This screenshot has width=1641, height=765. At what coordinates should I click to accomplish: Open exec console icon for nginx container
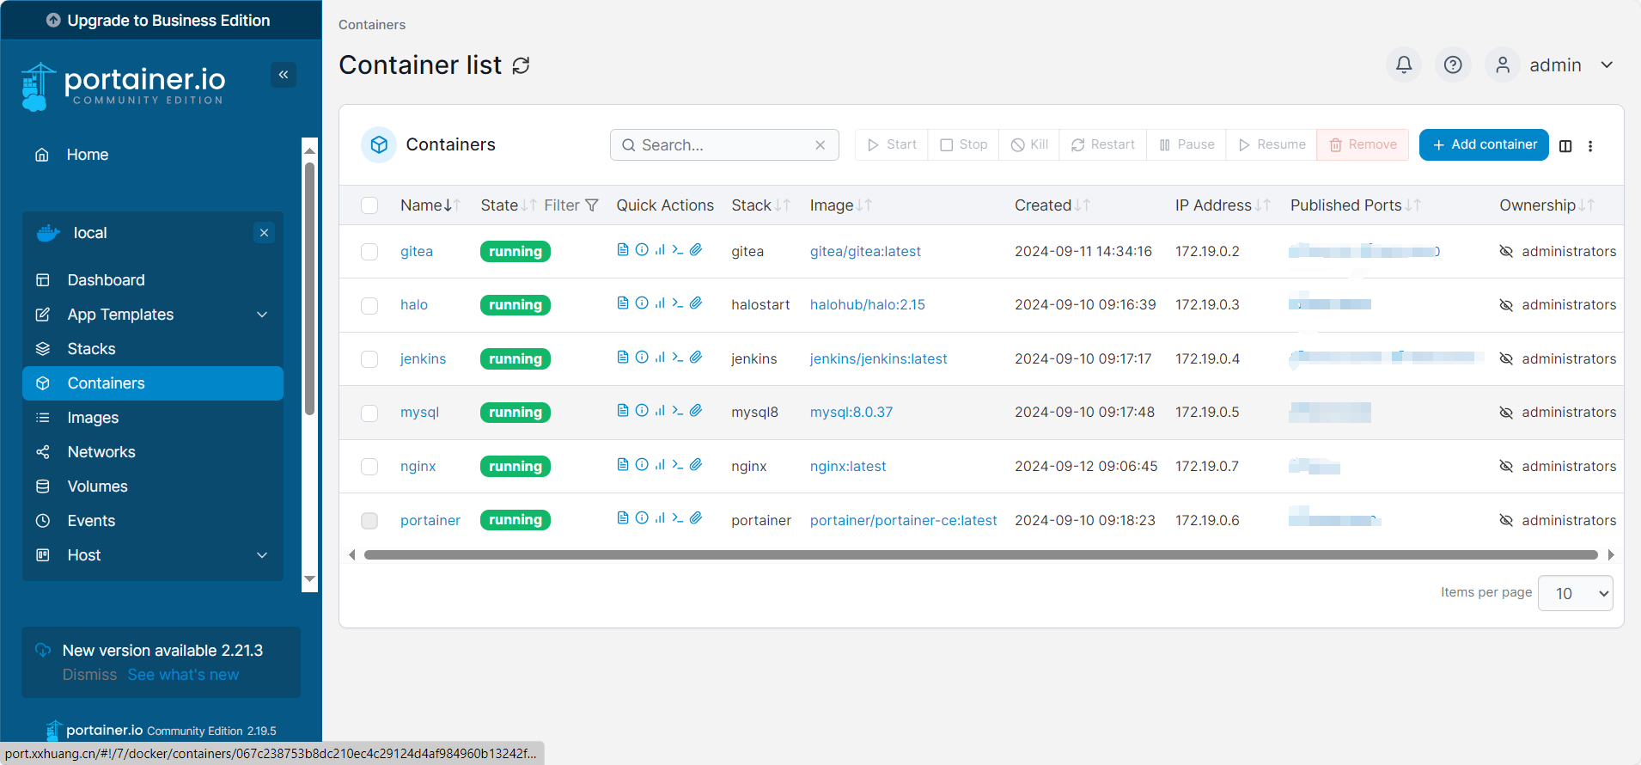[x=678, y=464]
